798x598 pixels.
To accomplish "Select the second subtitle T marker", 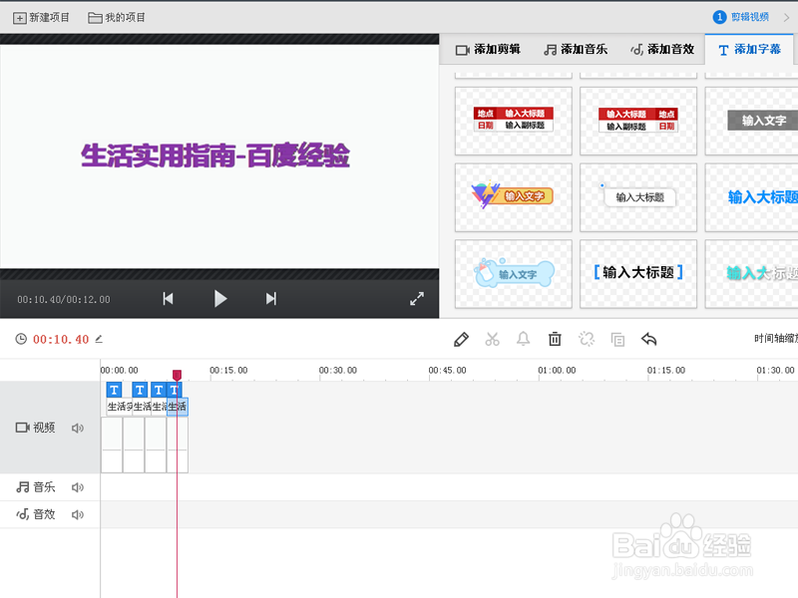I will (x=140, y=390).
